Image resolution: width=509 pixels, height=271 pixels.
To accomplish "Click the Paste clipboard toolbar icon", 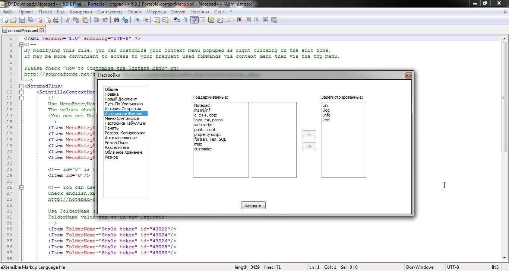I will tap(85, 20).
